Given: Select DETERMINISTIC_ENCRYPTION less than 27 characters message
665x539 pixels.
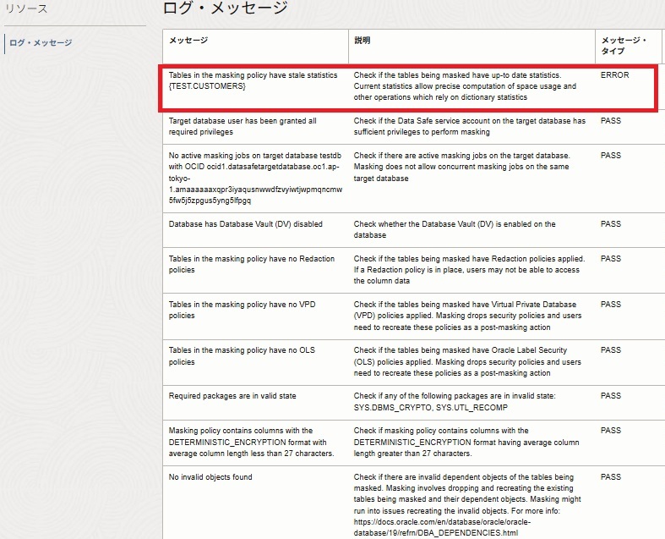Looking at the screenshot, I should pyautogui.click(x=251, y=443).
